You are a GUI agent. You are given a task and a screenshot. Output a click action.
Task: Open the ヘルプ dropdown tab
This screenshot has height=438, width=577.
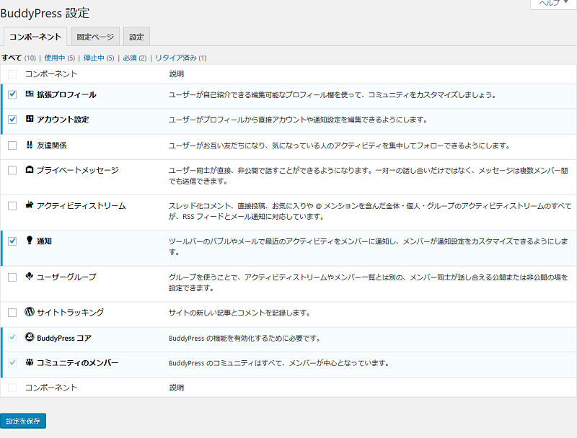click(553, 4)
